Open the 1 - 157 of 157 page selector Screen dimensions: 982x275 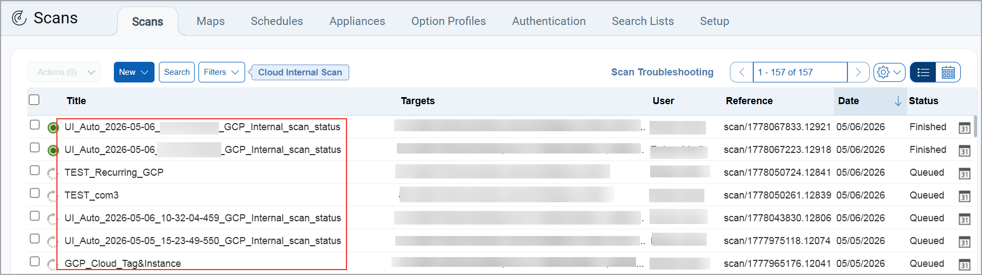[x=800, y=72]
